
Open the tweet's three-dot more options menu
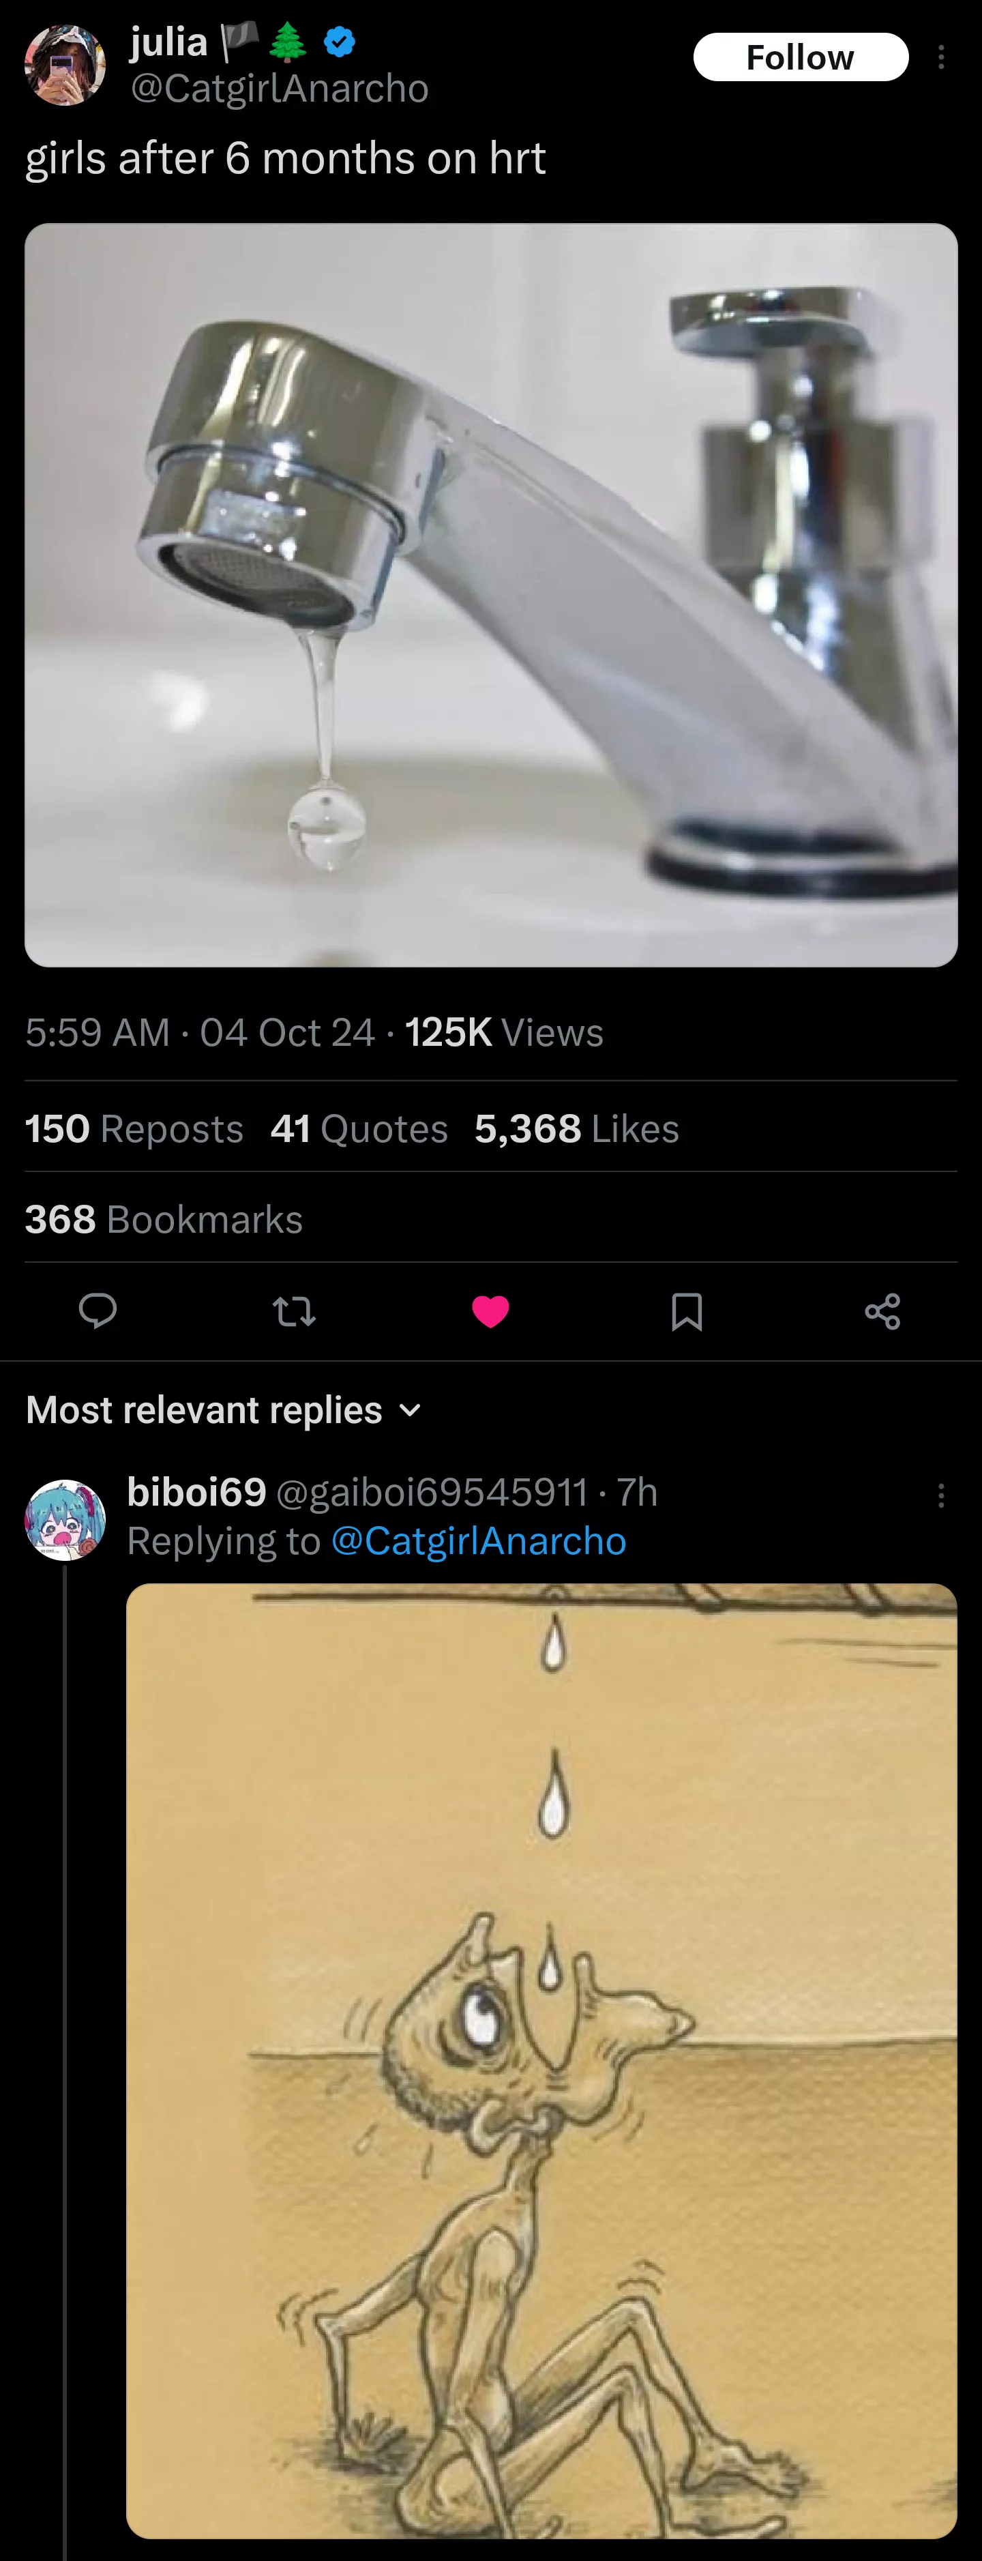(x=940, y=58)
